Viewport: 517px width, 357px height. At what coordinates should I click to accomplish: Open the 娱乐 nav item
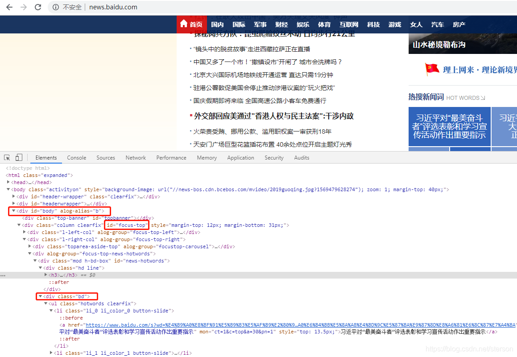303,25
